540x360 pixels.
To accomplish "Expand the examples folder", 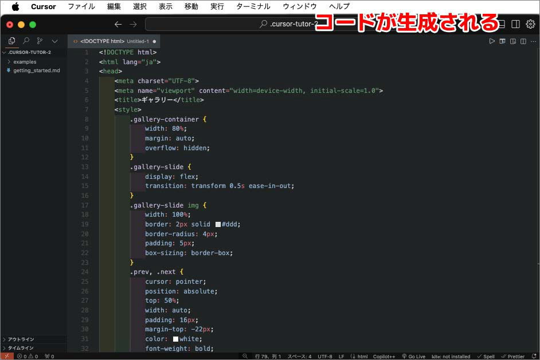I will [x=24, y=61].
